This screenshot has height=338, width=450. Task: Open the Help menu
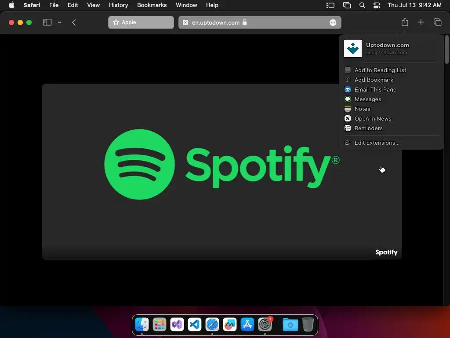pos(212,5)
